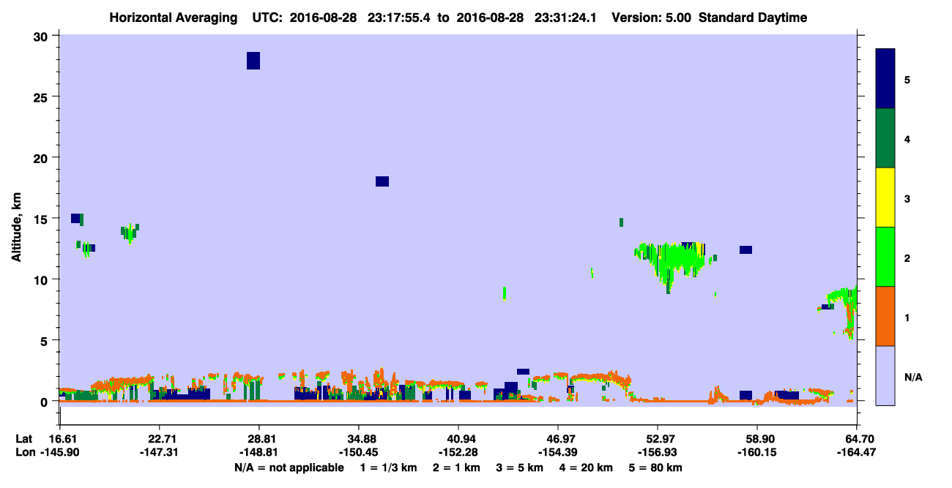Click the start time '23:17:55.4' in title
The image size is (952, 488).
click(x=401, y=18)
